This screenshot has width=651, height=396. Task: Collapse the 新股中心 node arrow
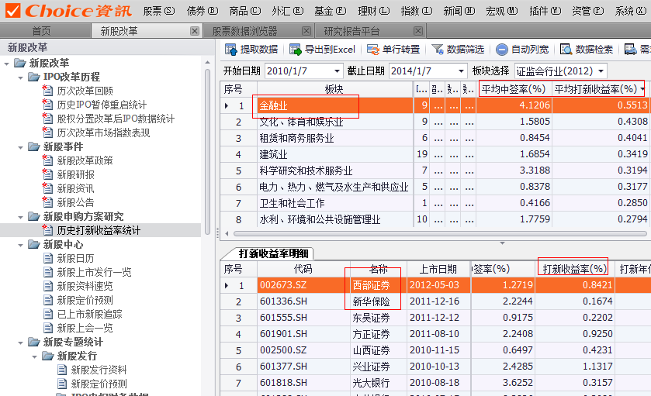[x=20, y=245]
